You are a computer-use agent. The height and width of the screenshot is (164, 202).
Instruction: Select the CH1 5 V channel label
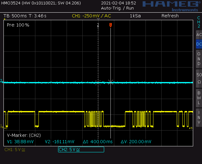pos(15,149)
